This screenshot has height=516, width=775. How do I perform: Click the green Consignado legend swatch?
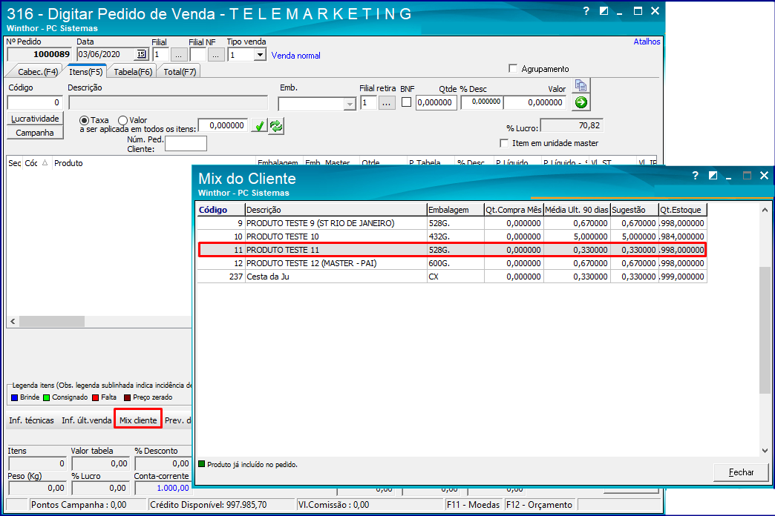tap(47, 397)
